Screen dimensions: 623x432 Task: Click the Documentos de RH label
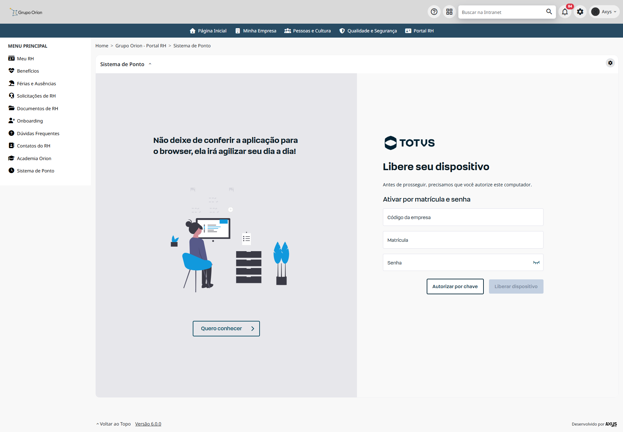[x=38, y=109]
